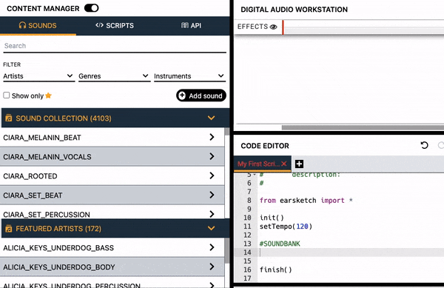Open the Instruments filter dropdown
The height and width of the screenshot is (288, 444).
pyautogui.click(x=189, y=76)
